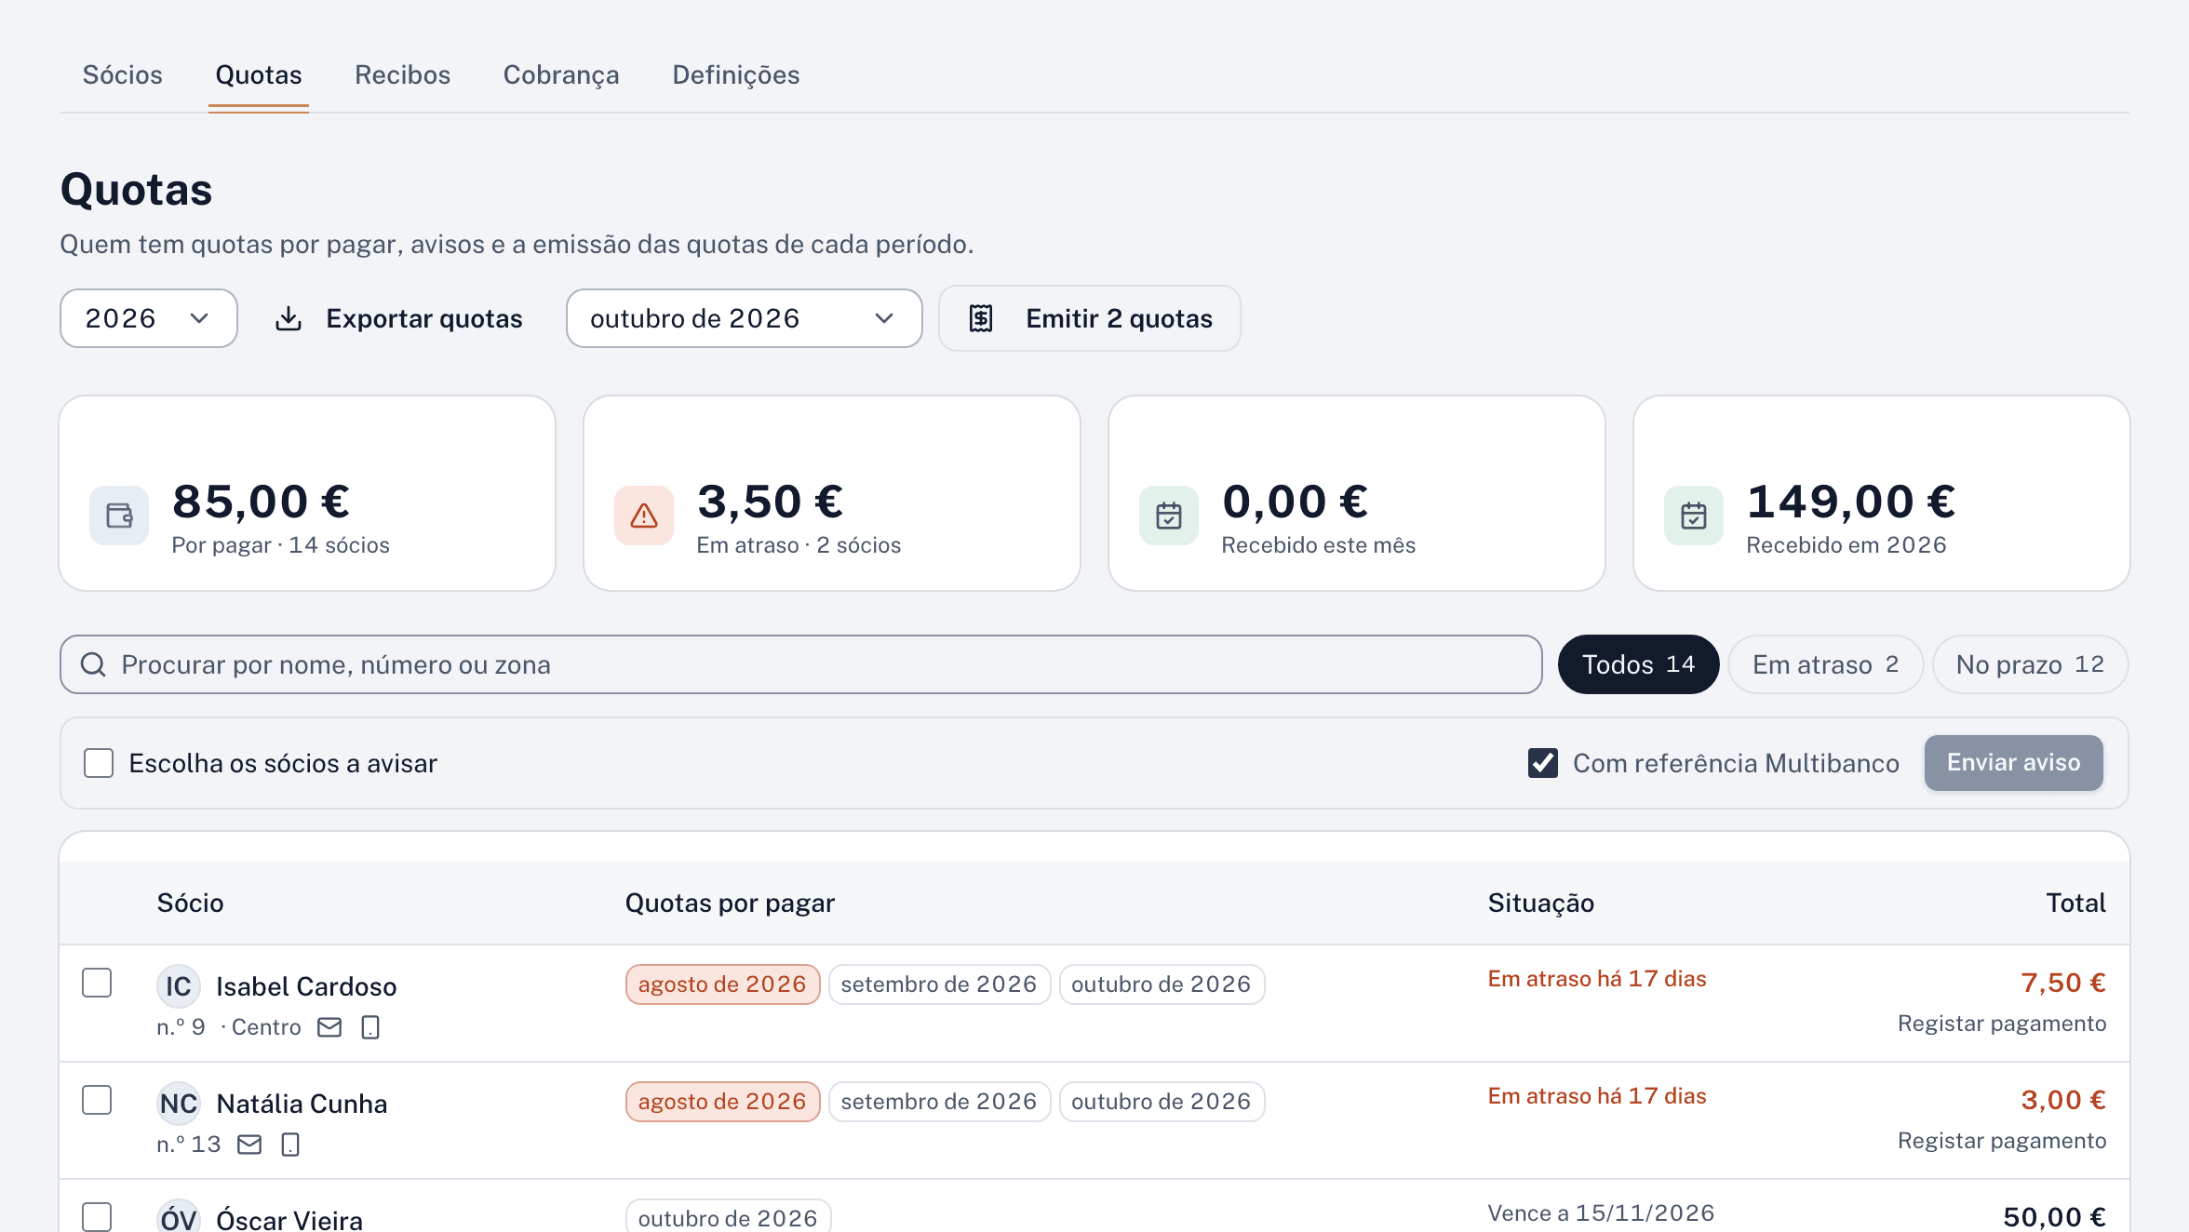Click the NC avatar for Natália Cunha
The image size is (2189, 1232).
coord(179,1104)
